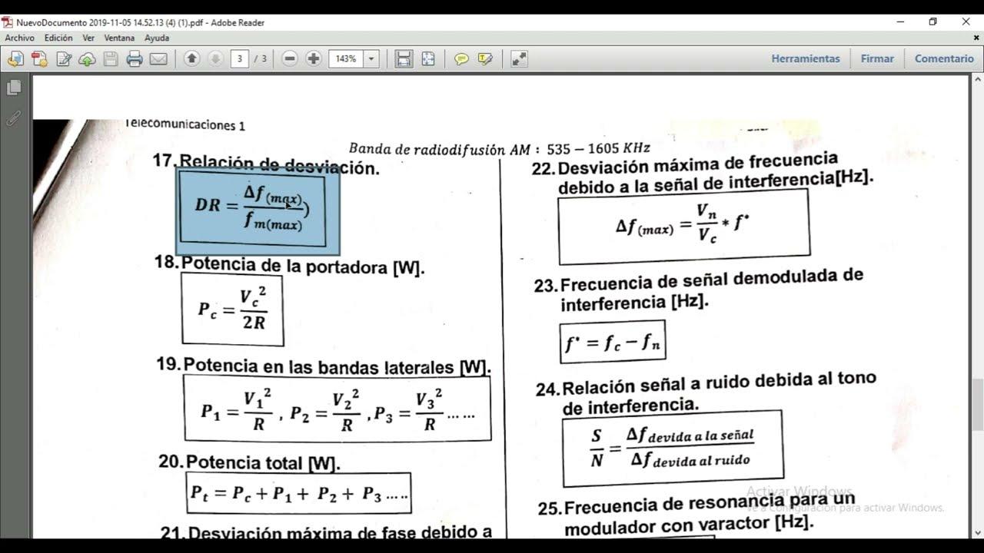Open the Attachments paperclip panel
This screenshot has height=553, width=984.
pyautogui.click(x=13, y=119)
